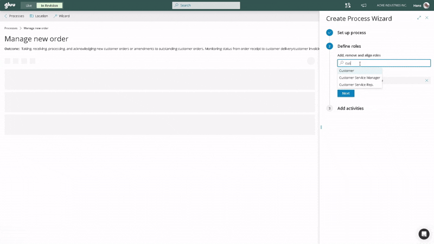Click the Processes breadcrumb link
This screenshot has height=244, width=434.
pyautogui.click(x=11, y=28)
